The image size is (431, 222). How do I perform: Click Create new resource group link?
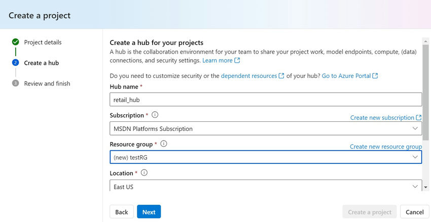pos(386,147)
